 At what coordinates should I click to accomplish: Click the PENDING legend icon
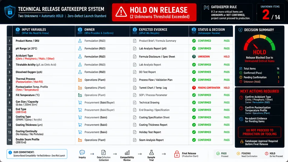238,154
